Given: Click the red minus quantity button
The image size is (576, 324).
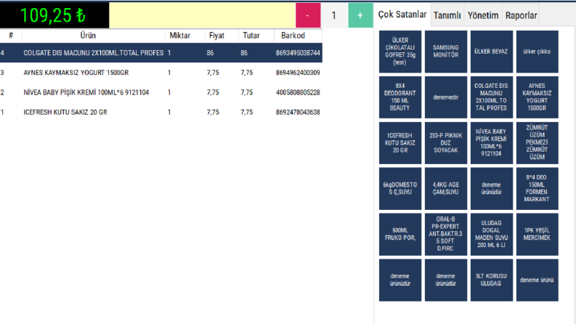Looking at the screenshot, I should [308, 15].
